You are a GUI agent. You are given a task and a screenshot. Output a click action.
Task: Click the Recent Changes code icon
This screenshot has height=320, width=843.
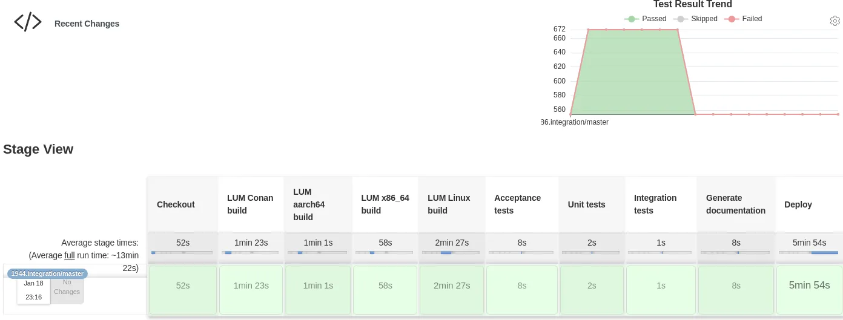coord(28,22)
